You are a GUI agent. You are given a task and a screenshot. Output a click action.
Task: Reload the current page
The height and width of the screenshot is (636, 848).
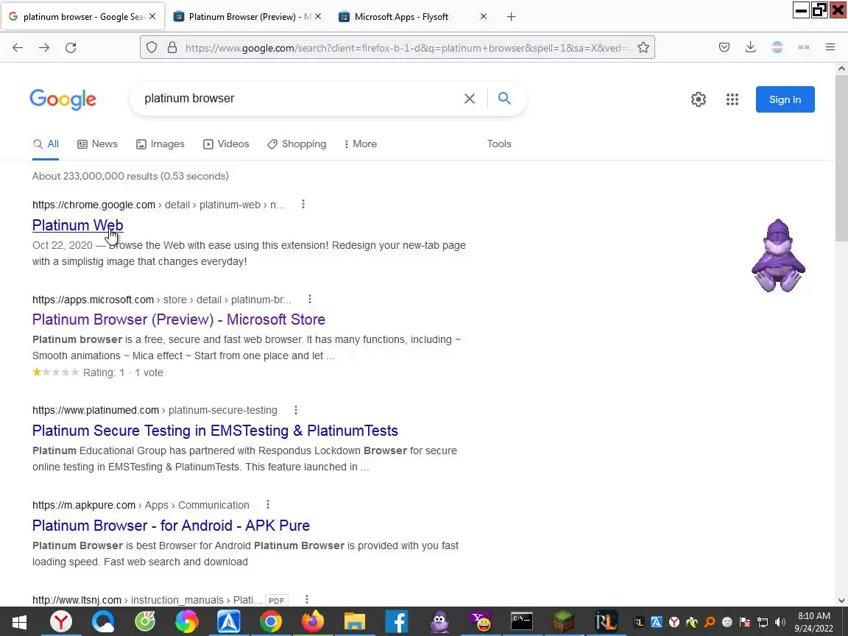click(71, 48)
